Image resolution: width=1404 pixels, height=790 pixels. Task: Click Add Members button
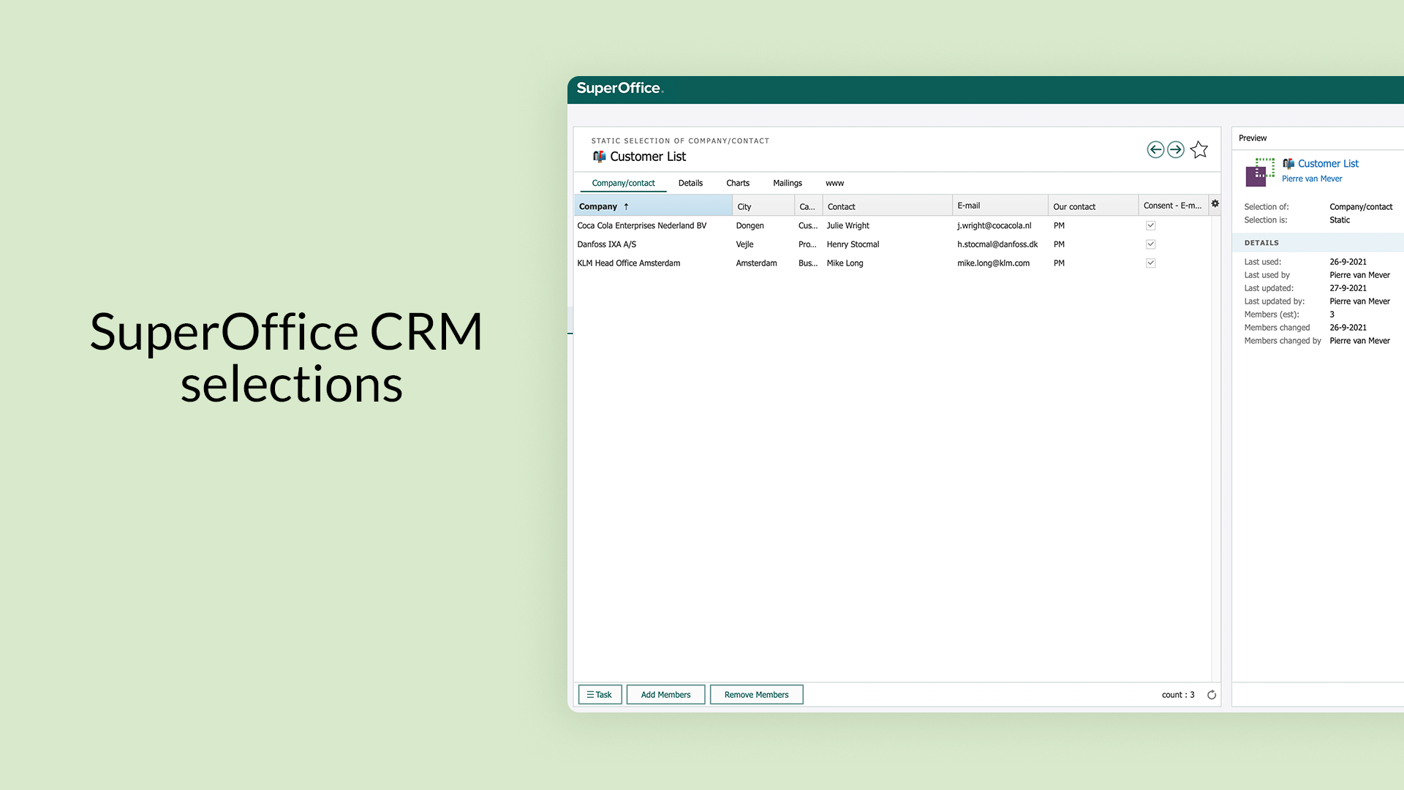[x=665, y=695]
